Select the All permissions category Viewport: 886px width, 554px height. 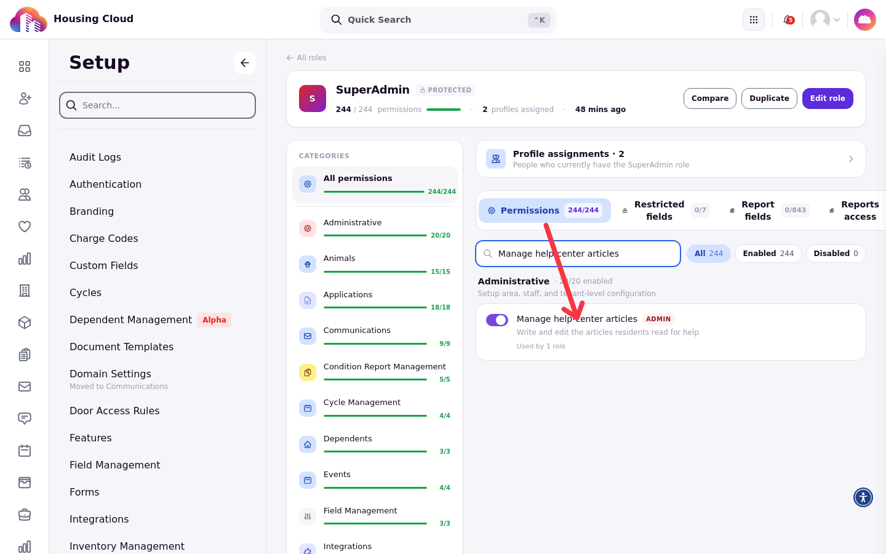(375, 184)
